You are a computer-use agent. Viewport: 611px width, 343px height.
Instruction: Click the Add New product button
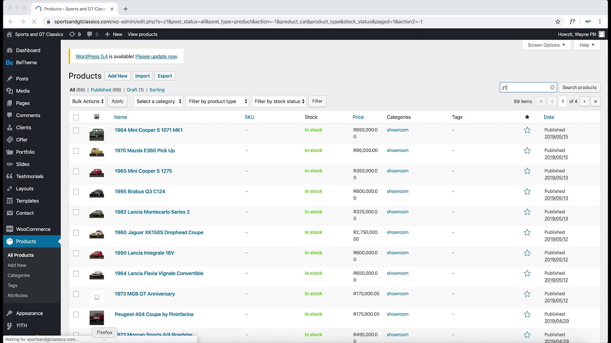[x=117, y=76]
